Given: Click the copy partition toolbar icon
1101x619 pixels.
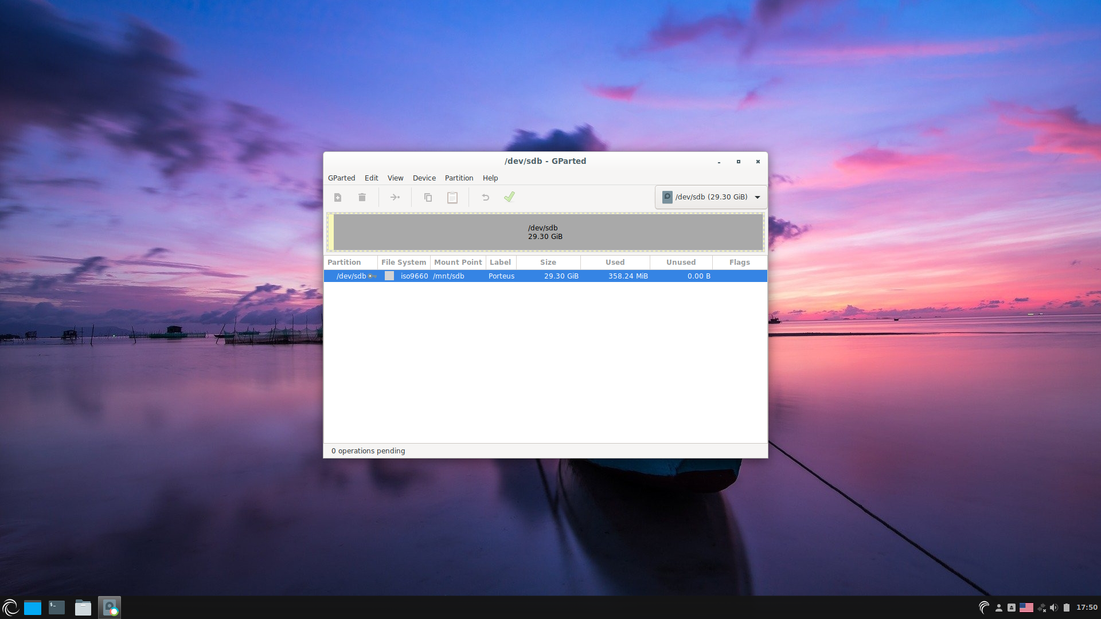Looking at the screenshot, I should 428,197.
